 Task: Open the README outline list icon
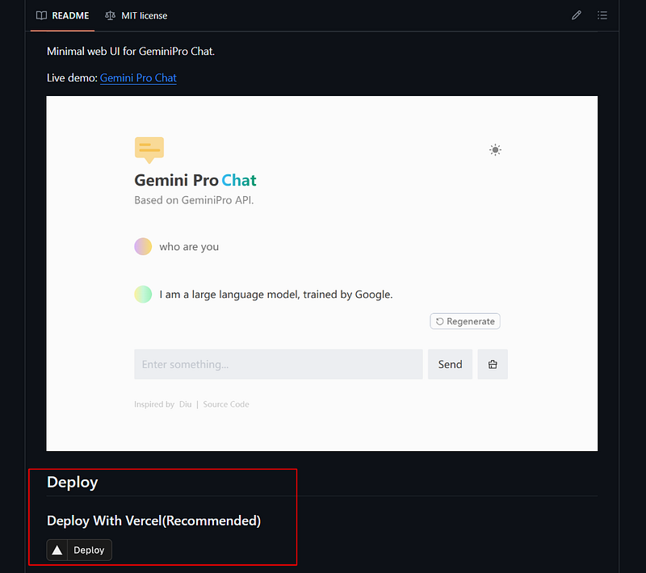[x=602, y=15]
